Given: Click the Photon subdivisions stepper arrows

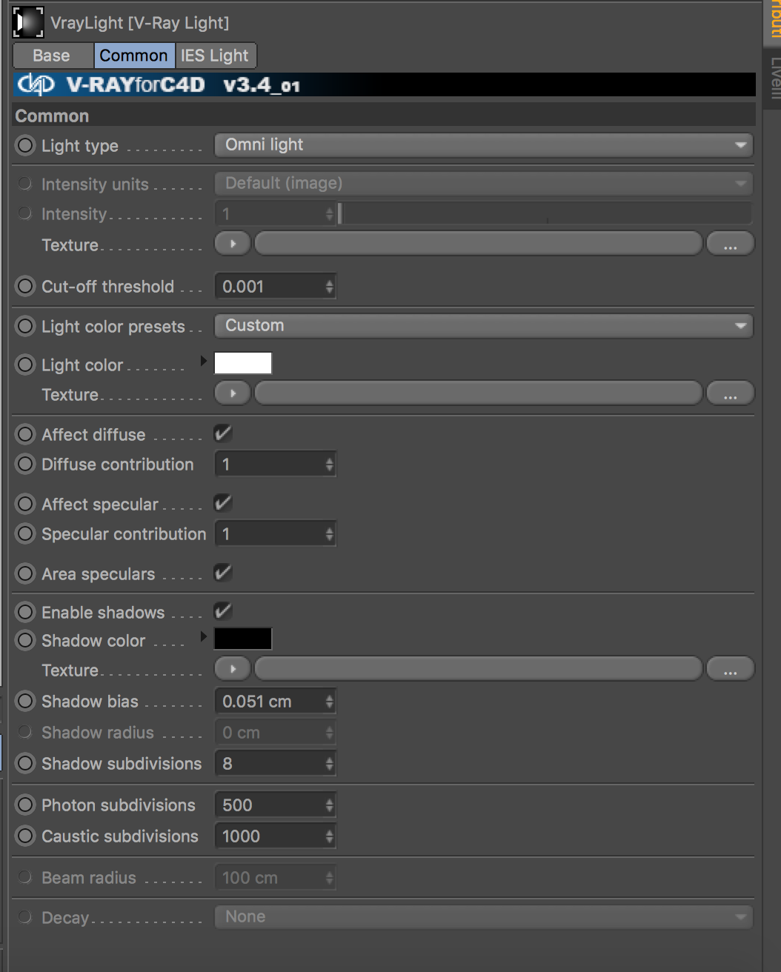Looking at the screenshot, I should [330, 805].
